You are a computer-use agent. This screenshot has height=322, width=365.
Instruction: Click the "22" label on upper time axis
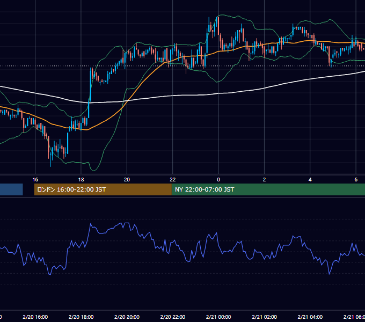(172, 179)
